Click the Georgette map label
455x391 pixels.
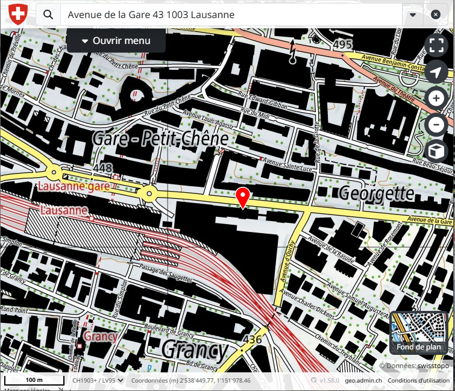(377, 193)
